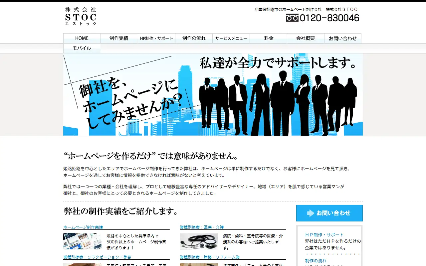Open お問い合わせ in the top navigation
This screenshot has height=266, width=426.
click(343, 38)
